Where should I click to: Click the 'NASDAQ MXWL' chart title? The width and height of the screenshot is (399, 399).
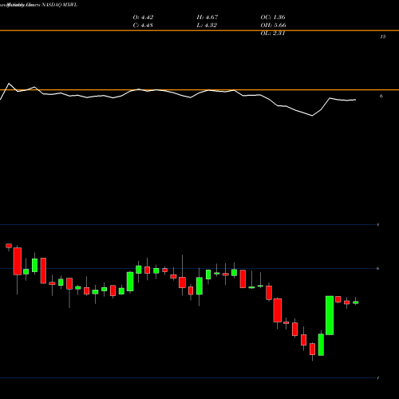tap(60, 5)
